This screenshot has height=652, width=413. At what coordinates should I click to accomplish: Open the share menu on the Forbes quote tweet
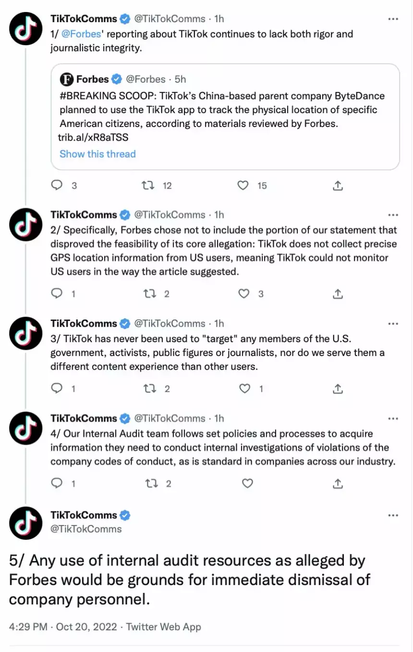pyautogui.click(x=337, y=185)
